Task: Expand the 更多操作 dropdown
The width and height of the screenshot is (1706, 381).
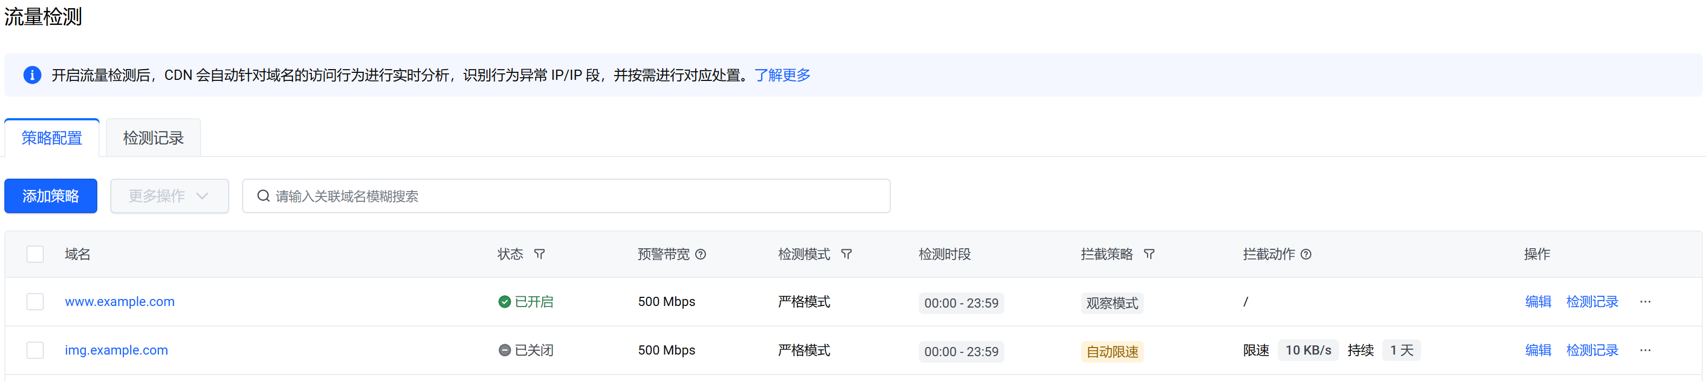Action: [170, 196]
